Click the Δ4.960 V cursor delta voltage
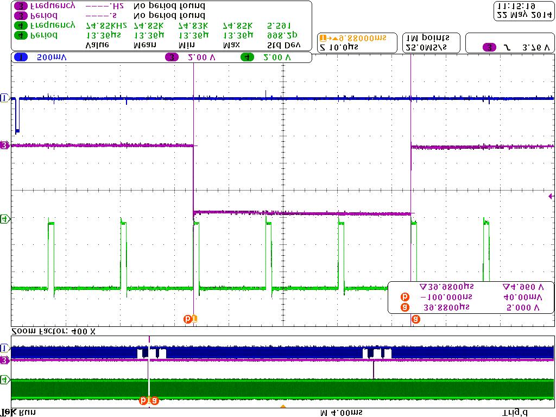556x417 pixels. pyautogui.click(x=523, y=287)
